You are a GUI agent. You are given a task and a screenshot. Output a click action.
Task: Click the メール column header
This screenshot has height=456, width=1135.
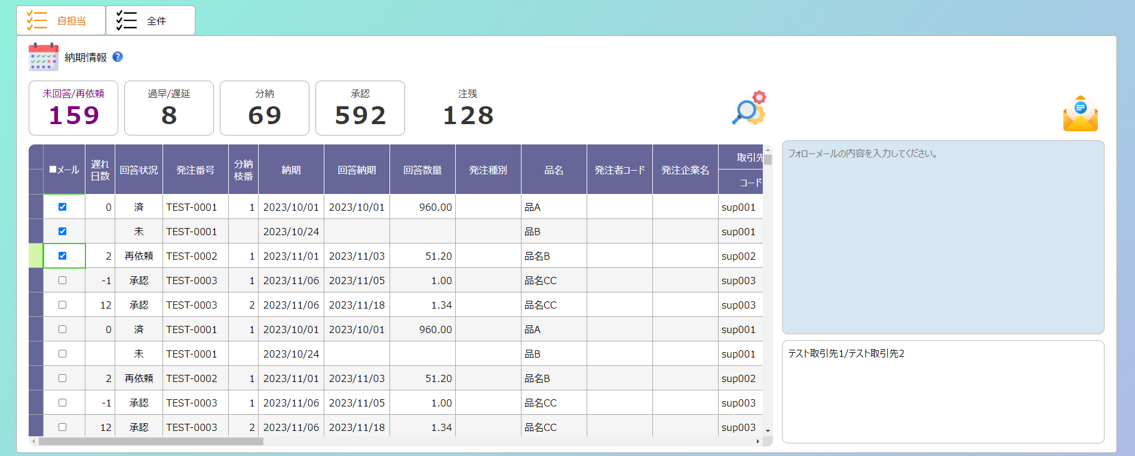coord(64,170)
